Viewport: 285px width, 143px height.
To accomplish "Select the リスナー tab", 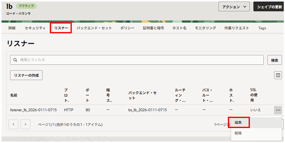I will tap(61, 28).
